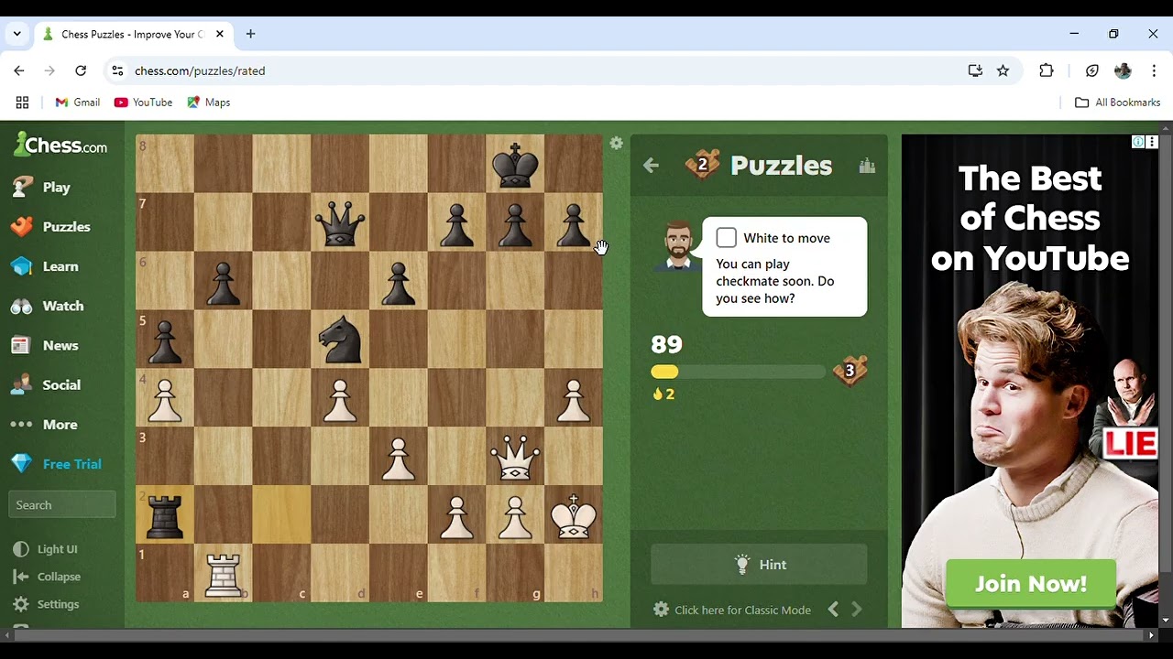Focus the sidebar Search field

(62, 505)
